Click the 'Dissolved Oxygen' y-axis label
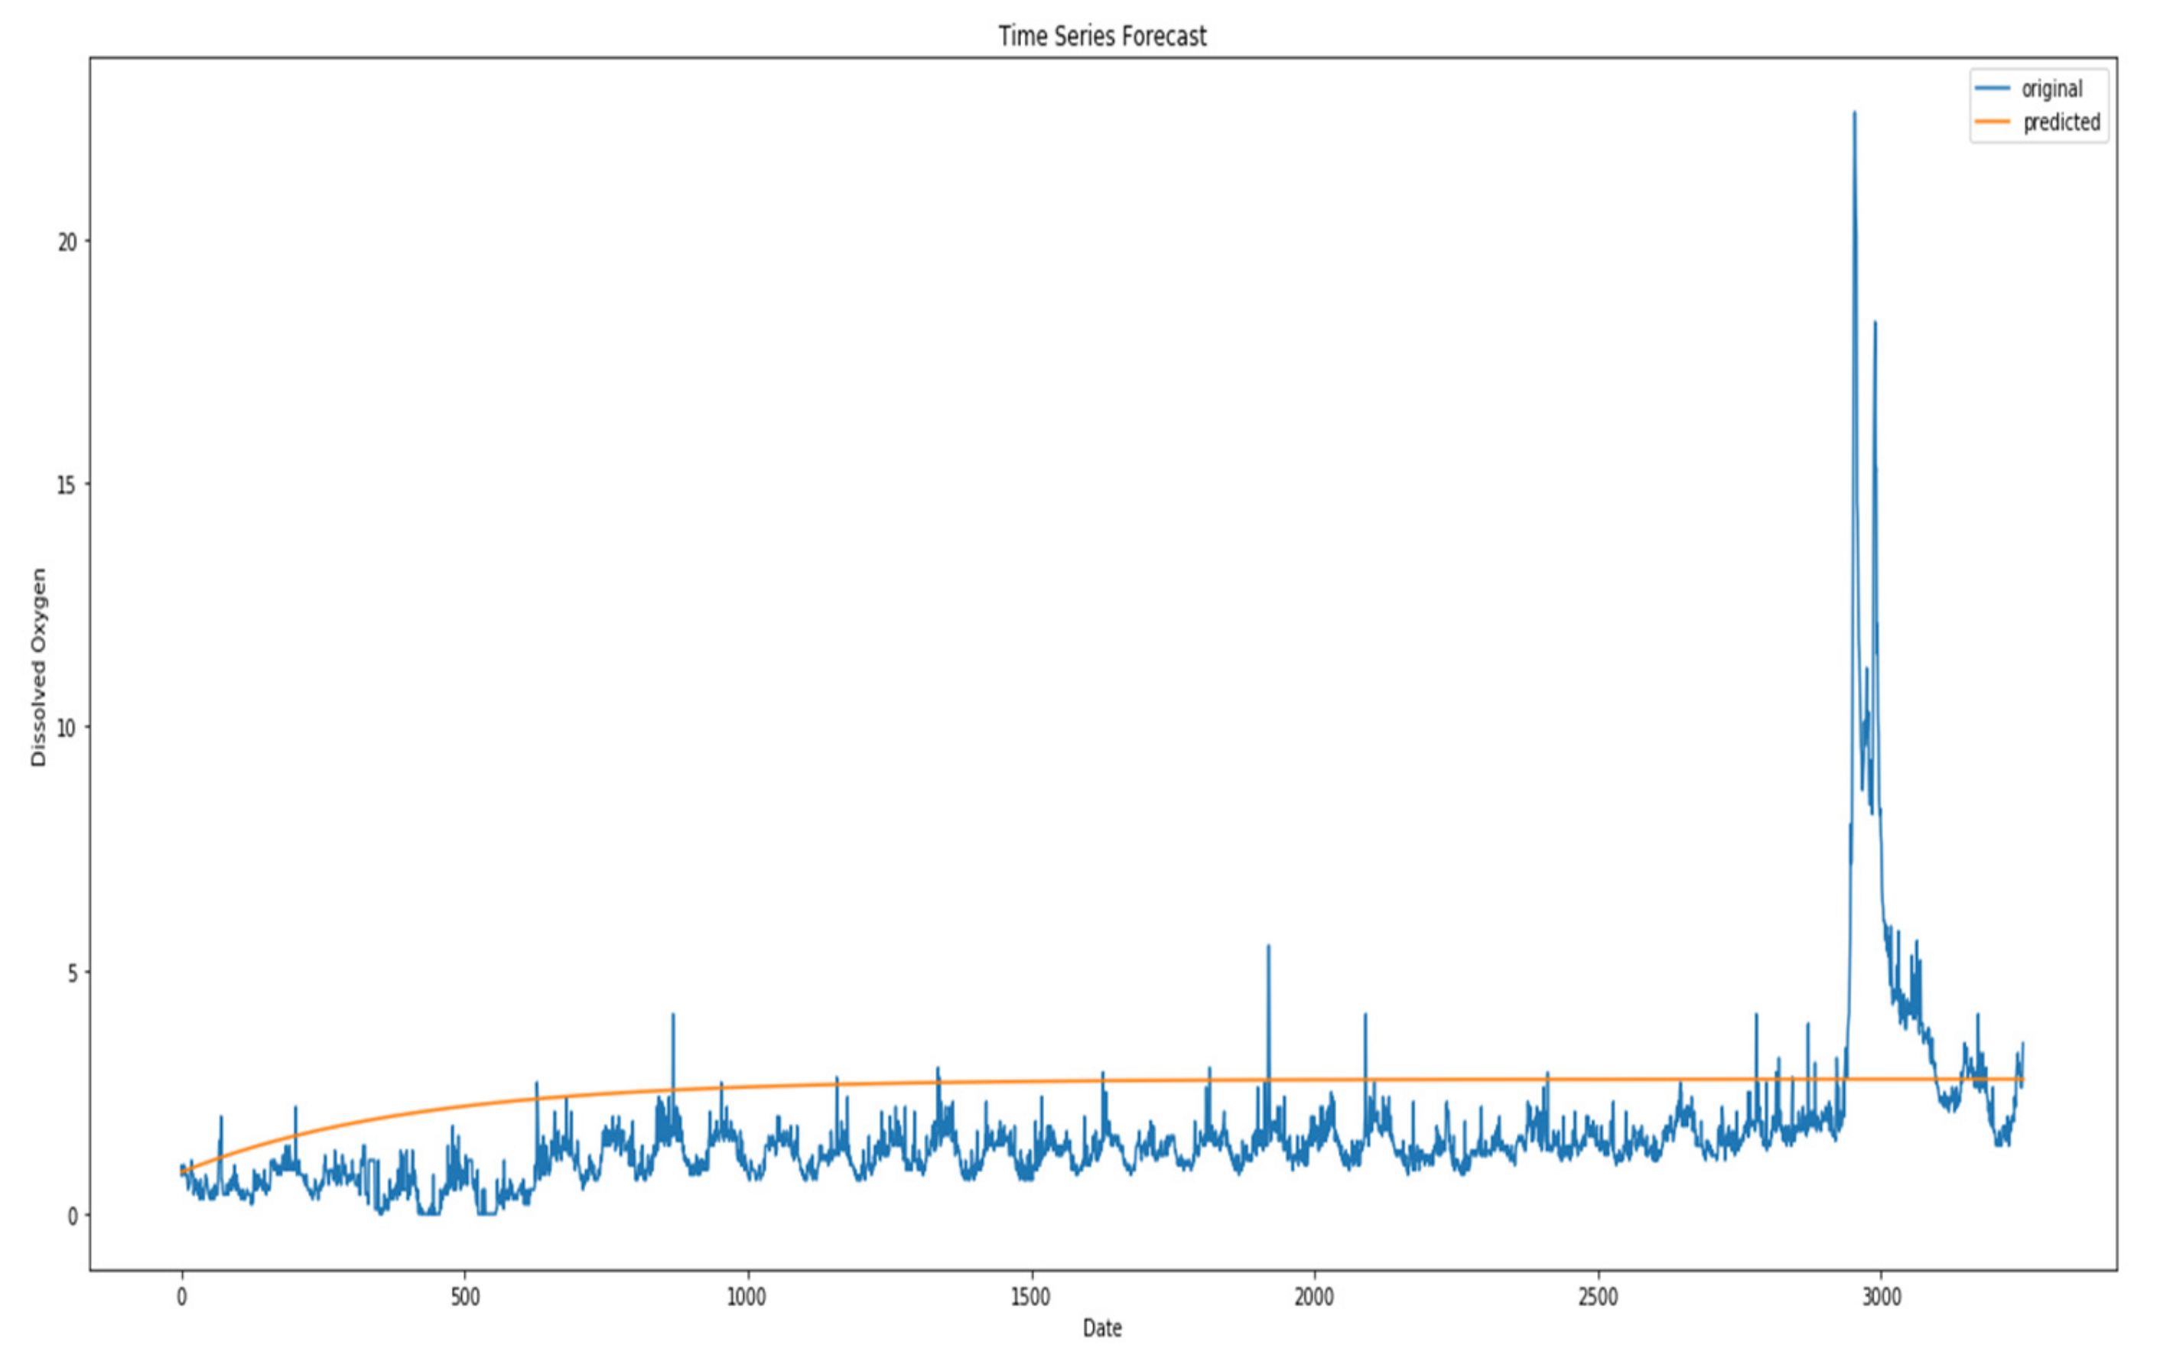The height and width of the screenshot is (1361, 2160). point(37,666)
